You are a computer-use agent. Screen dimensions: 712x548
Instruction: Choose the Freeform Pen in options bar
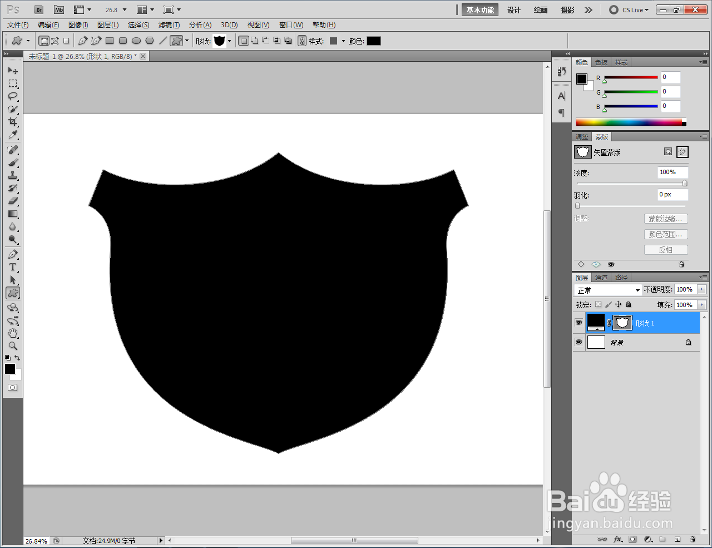coord(96,41)
